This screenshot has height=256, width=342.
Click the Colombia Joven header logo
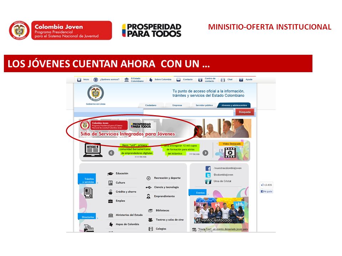(x=61, y=30)
